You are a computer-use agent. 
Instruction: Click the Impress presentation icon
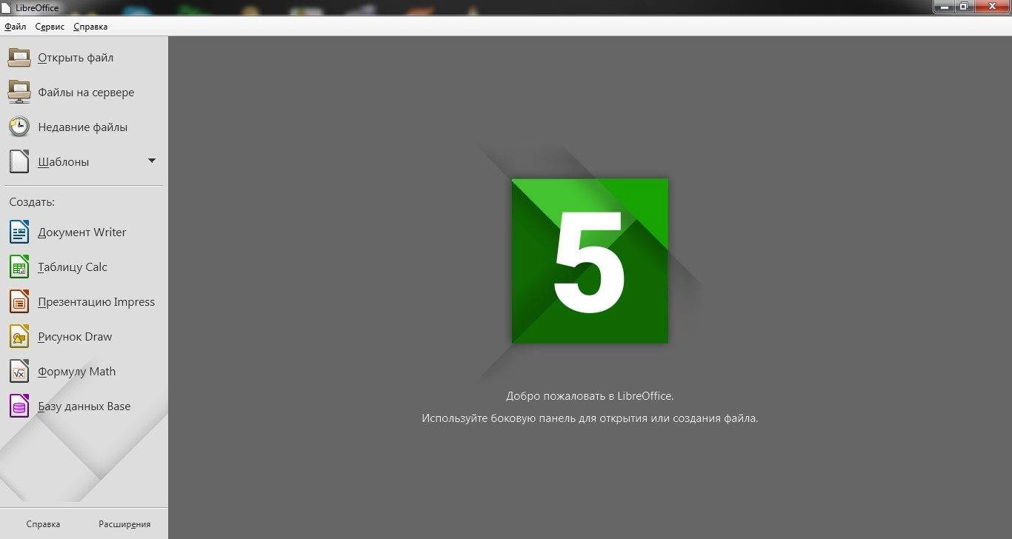(x=19, y=302)
